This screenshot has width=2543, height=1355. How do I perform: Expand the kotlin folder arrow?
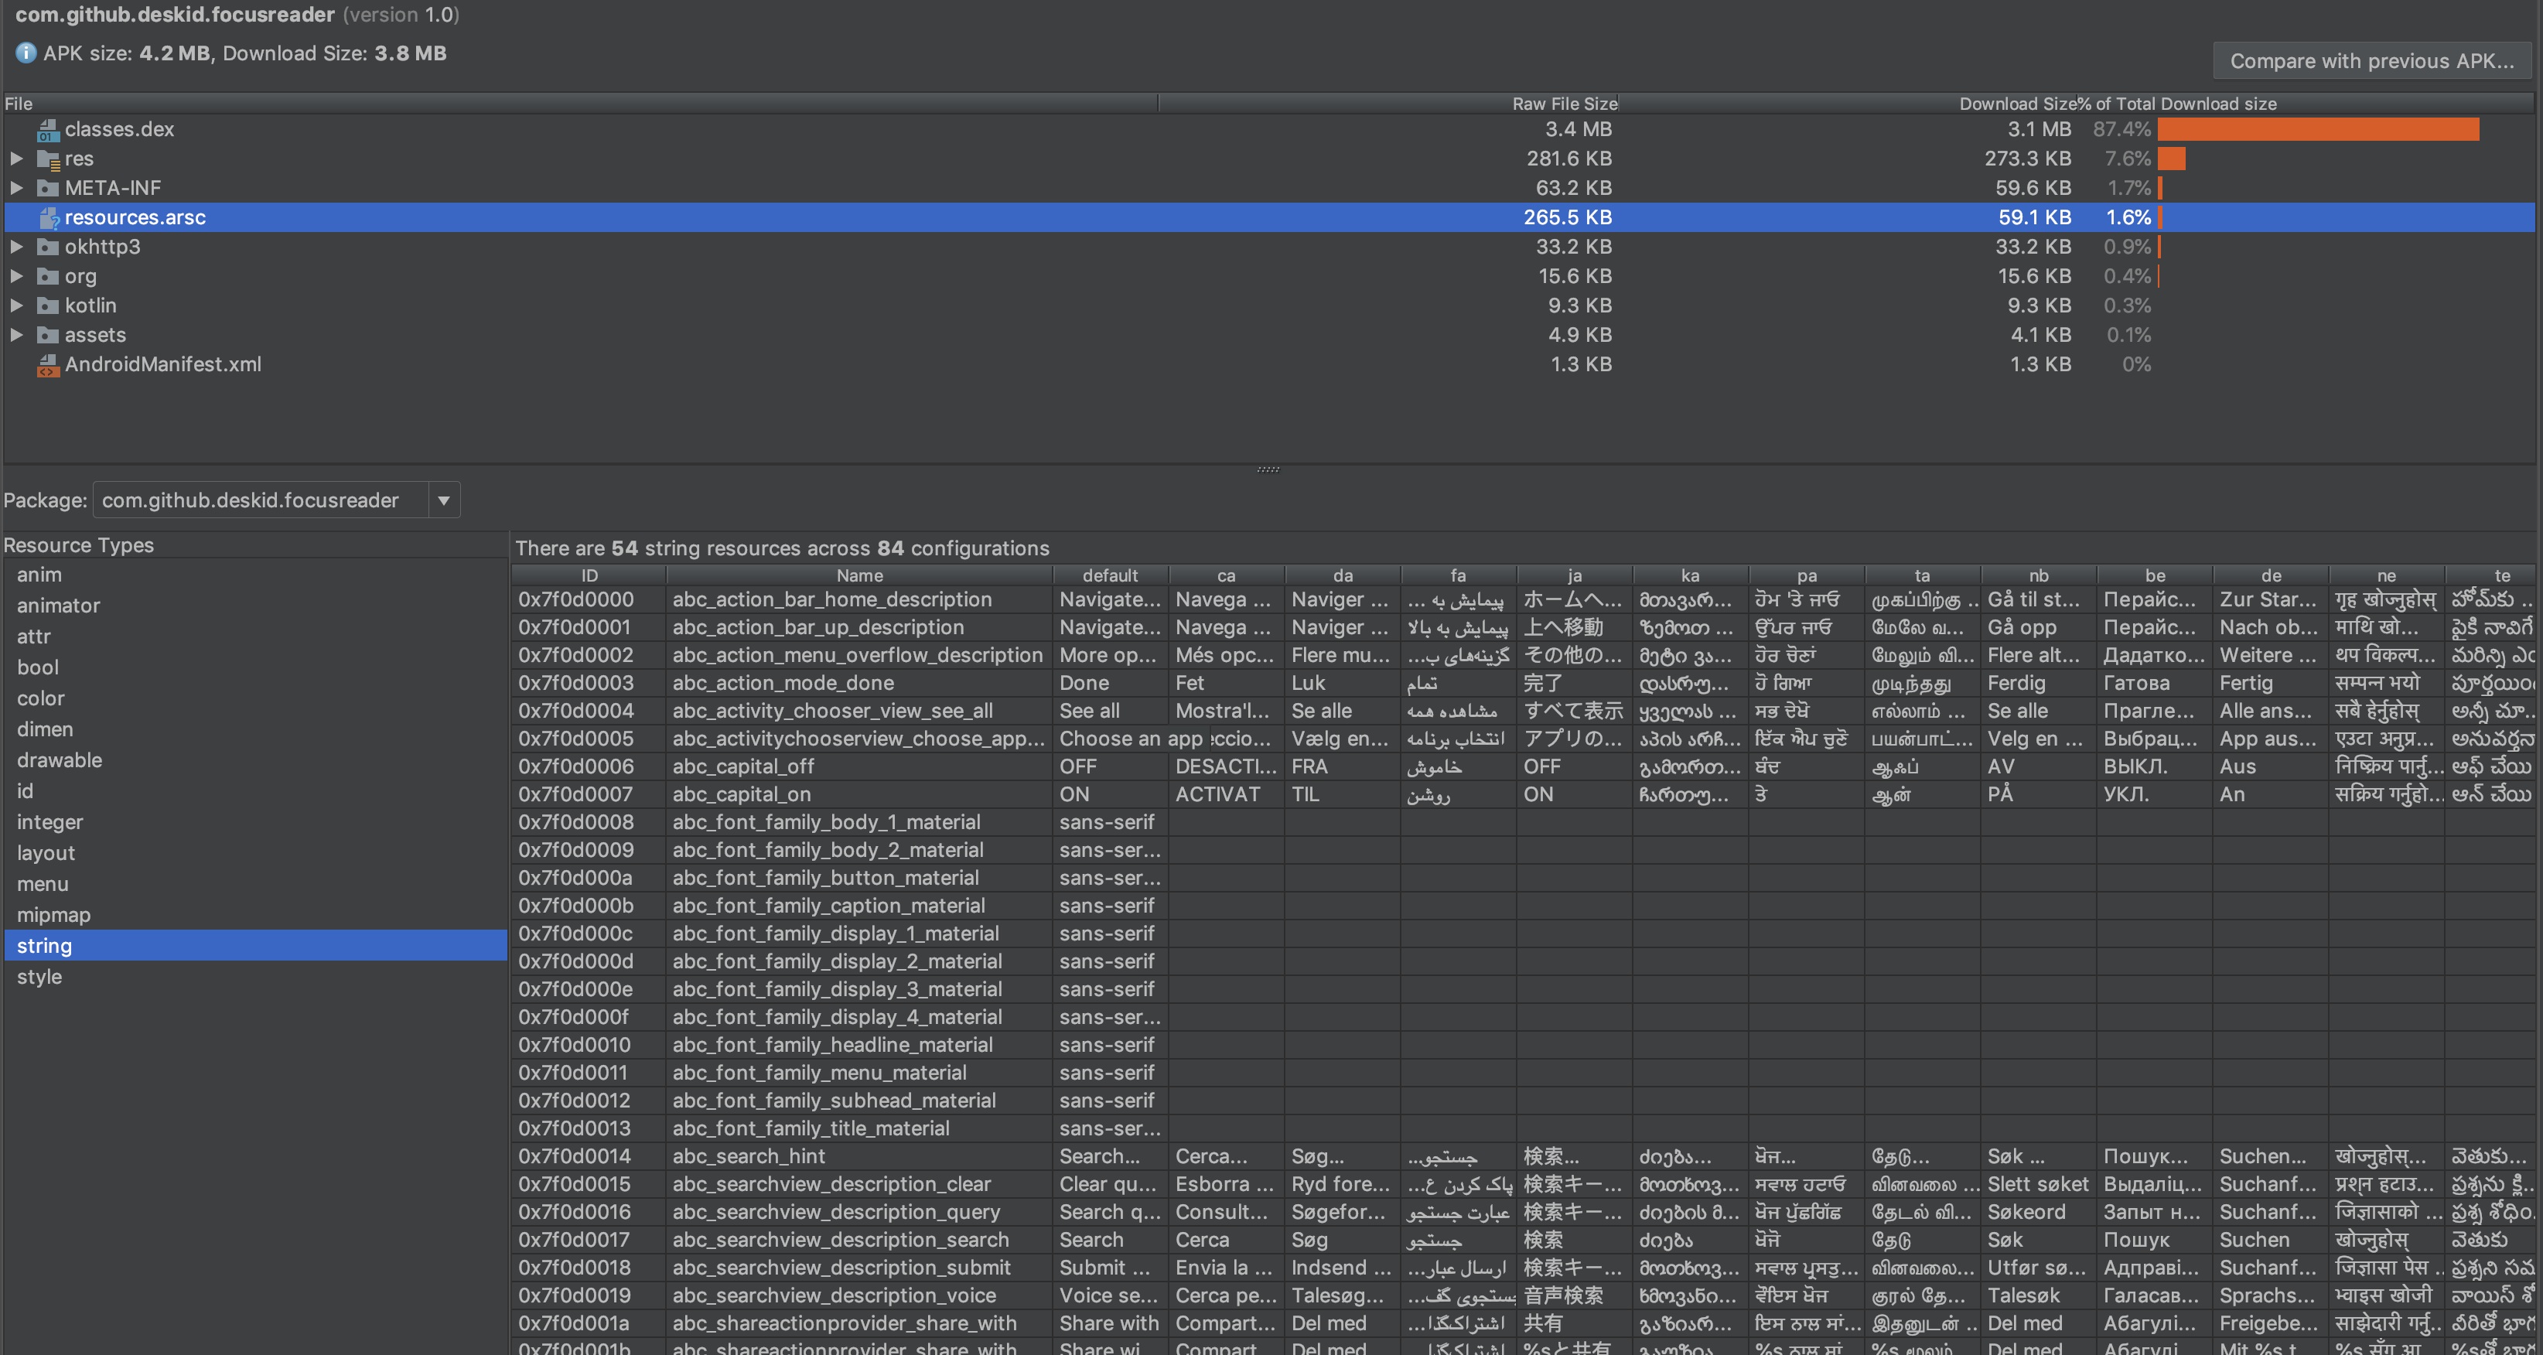pos(17,306)
